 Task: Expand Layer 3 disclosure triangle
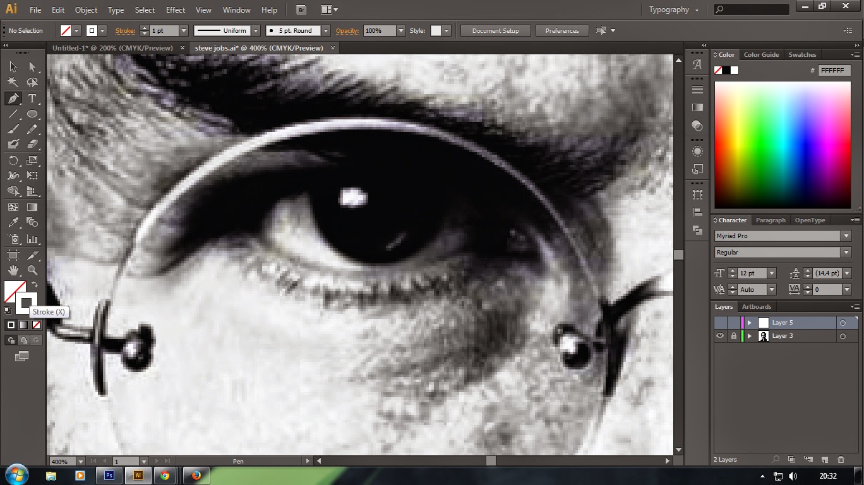[x=750, y=336]
